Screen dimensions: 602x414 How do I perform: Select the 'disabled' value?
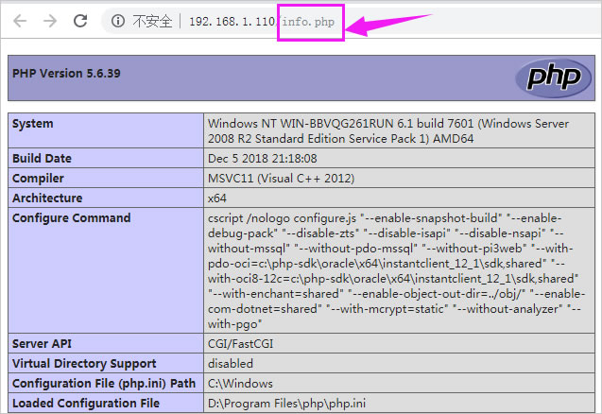tap(231, 364)
